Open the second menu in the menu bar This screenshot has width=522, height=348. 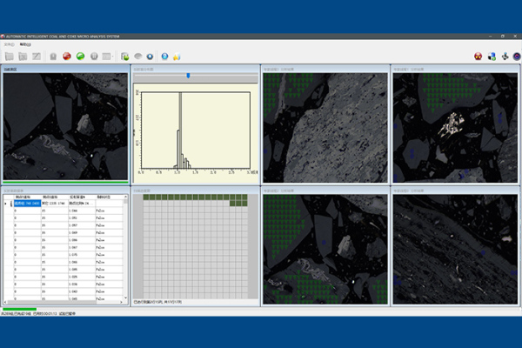pyautogui.click(x=25, y=43)
